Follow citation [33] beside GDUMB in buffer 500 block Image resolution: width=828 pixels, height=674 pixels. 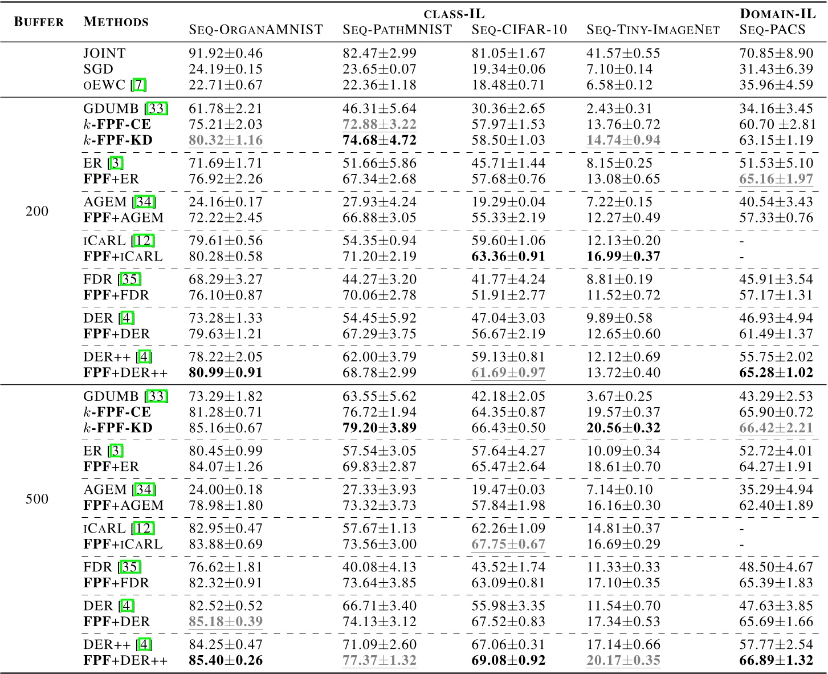[x=156, y=396]
